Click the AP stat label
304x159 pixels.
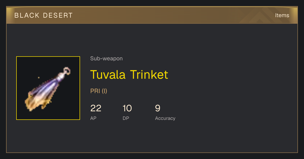(93, 118)
